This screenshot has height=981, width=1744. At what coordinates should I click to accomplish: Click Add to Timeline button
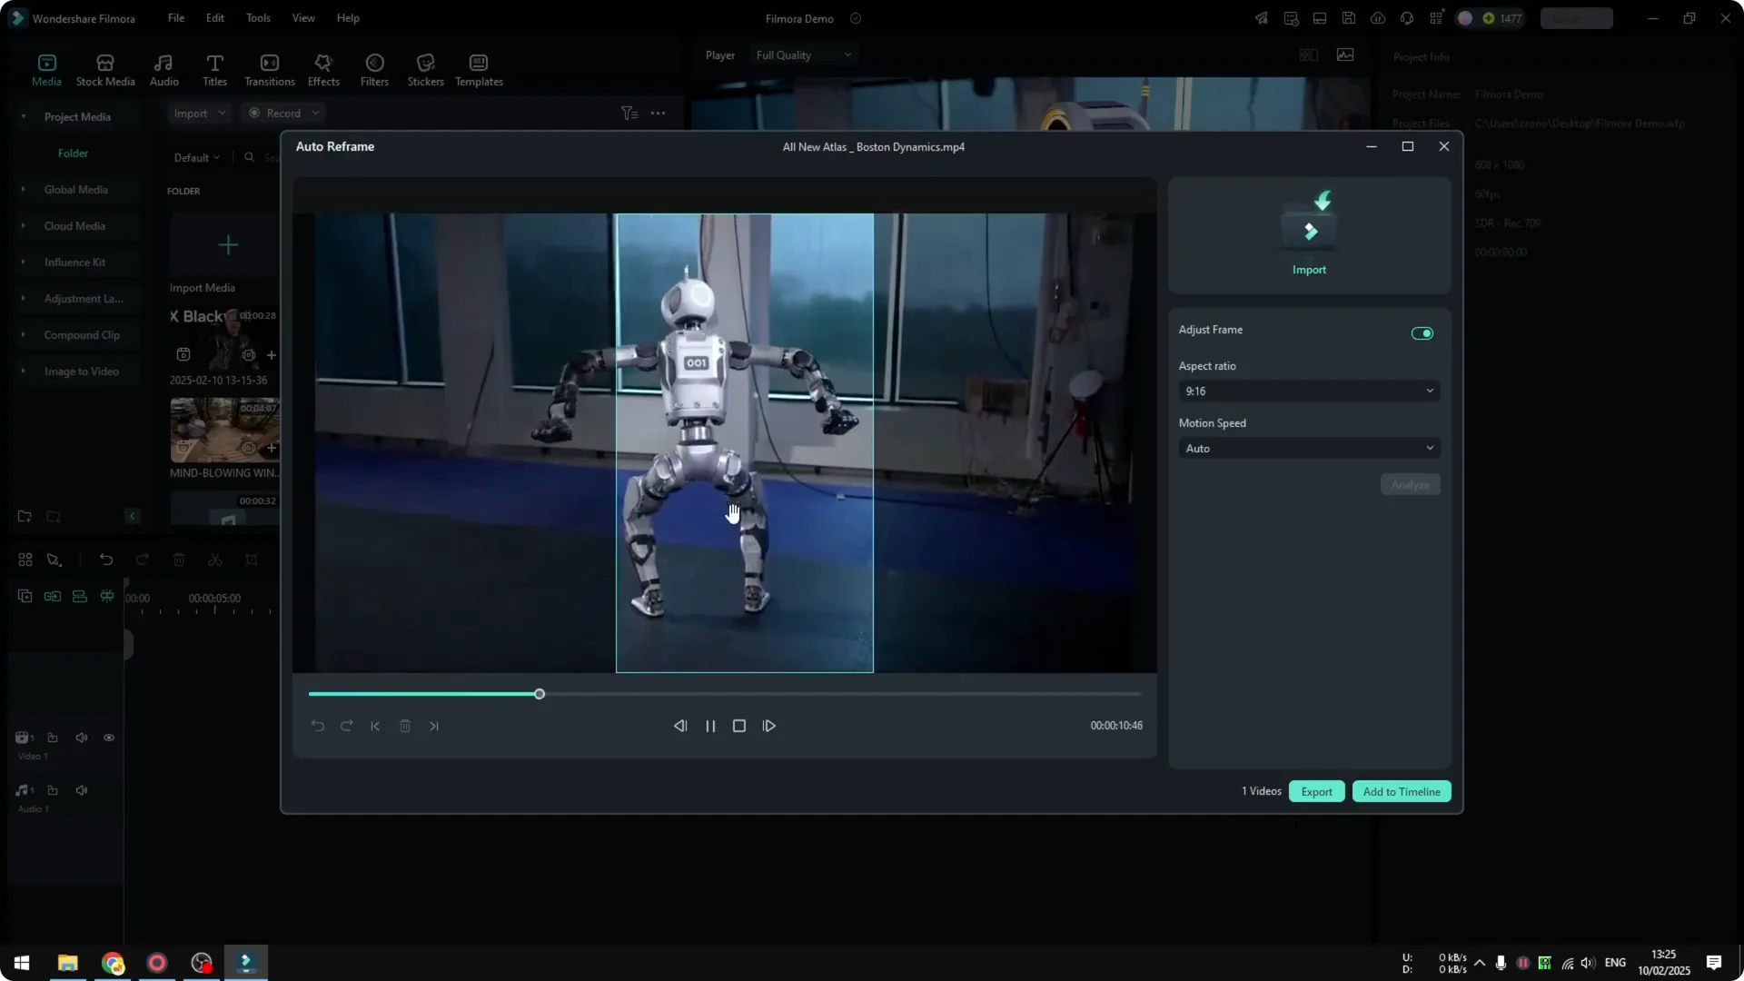[x=1402, y=791]
